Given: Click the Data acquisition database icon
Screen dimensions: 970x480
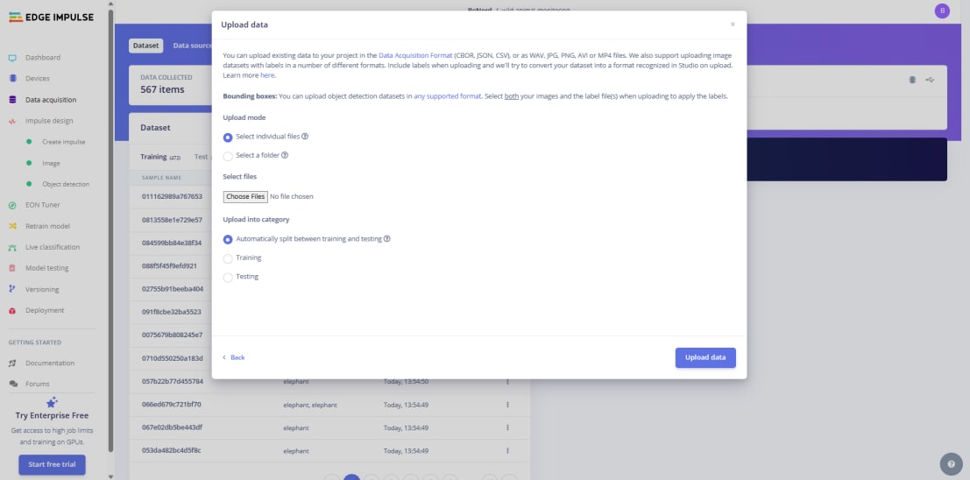Looking at the screenshot, I should [12, 100].
